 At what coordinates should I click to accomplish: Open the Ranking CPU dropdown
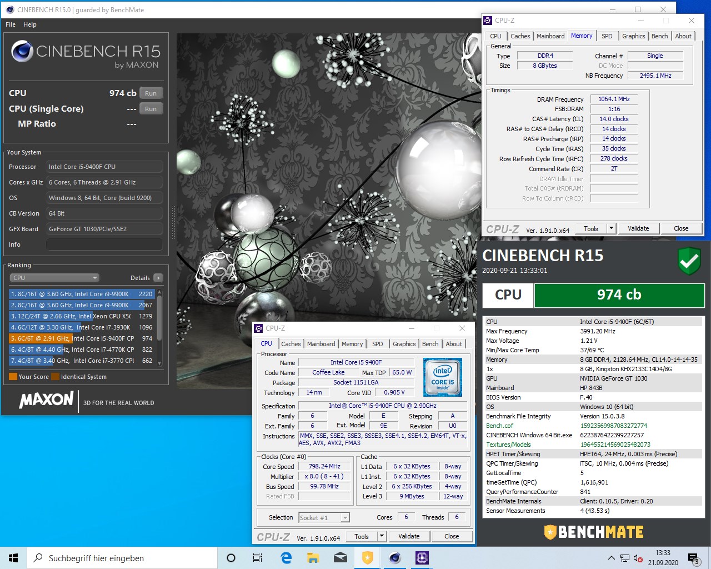point(54,278)
